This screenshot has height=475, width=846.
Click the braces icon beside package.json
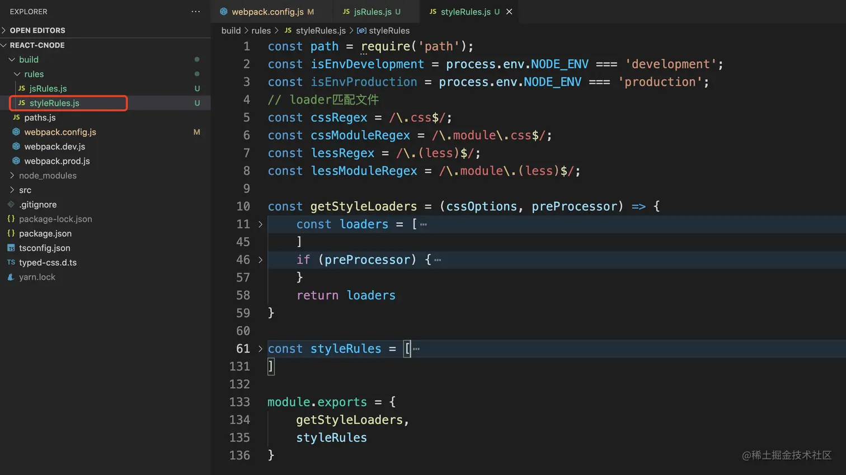pos(11,233)
